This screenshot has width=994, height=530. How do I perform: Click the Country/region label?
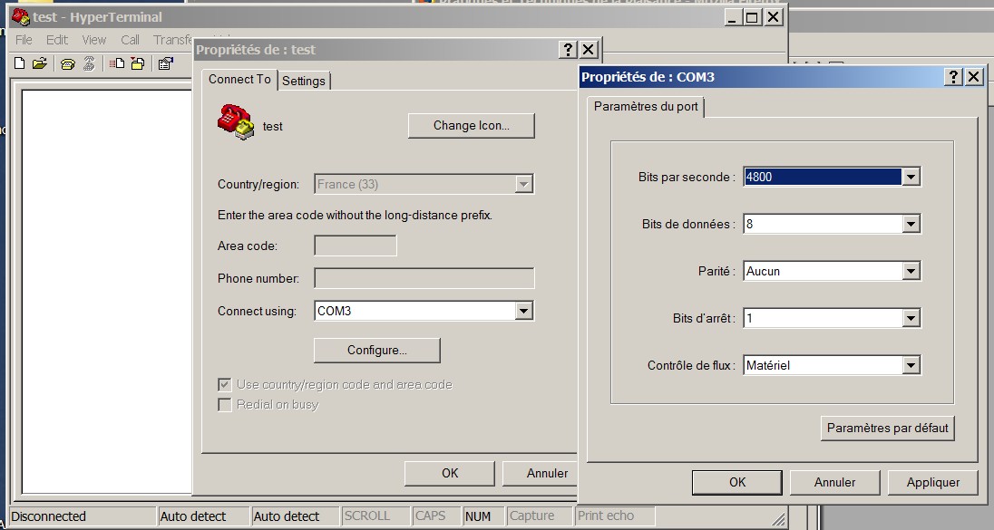pyautogui.click(x=258, y=184)
